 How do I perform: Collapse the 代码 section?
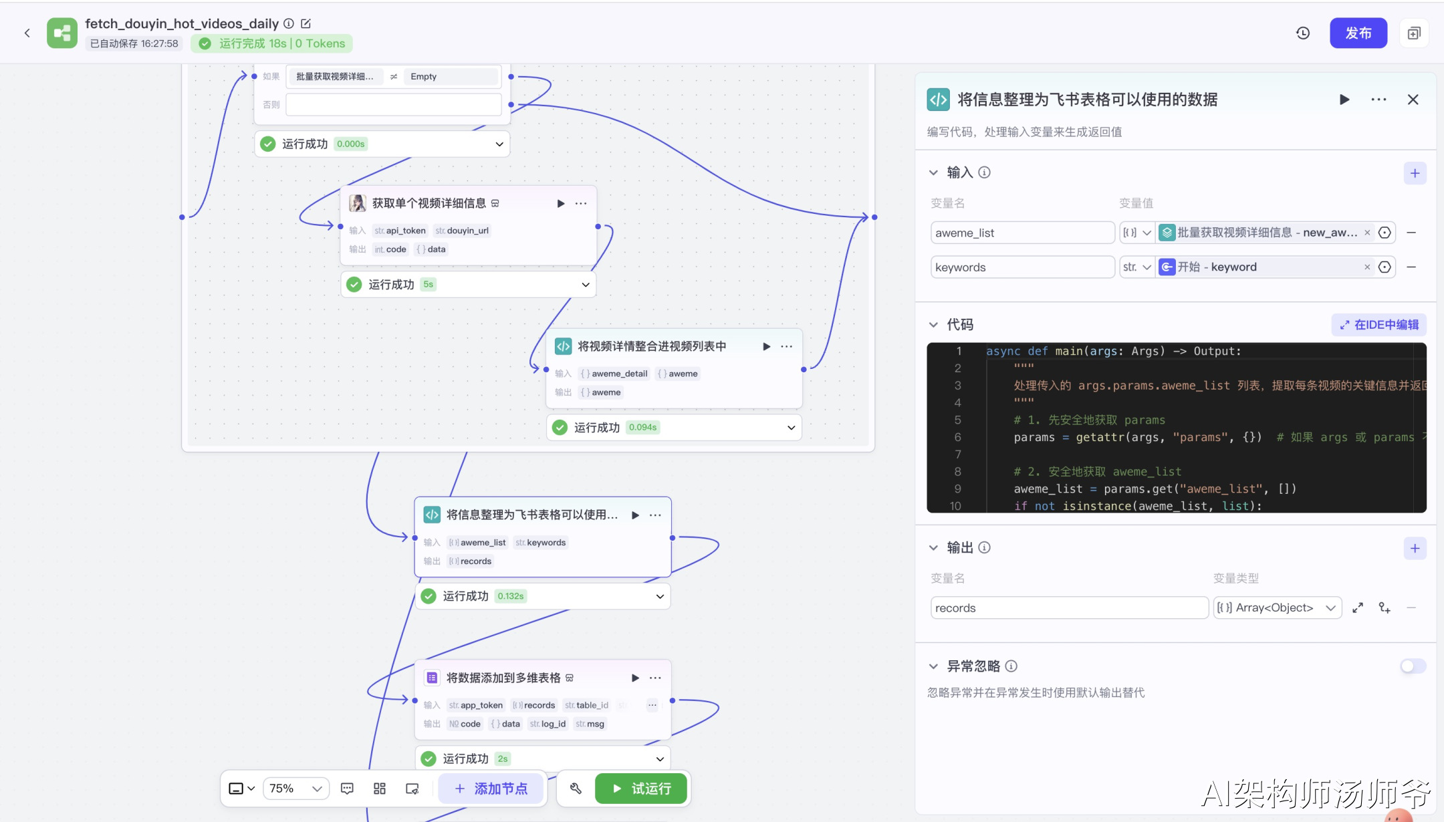click(933, 325)
